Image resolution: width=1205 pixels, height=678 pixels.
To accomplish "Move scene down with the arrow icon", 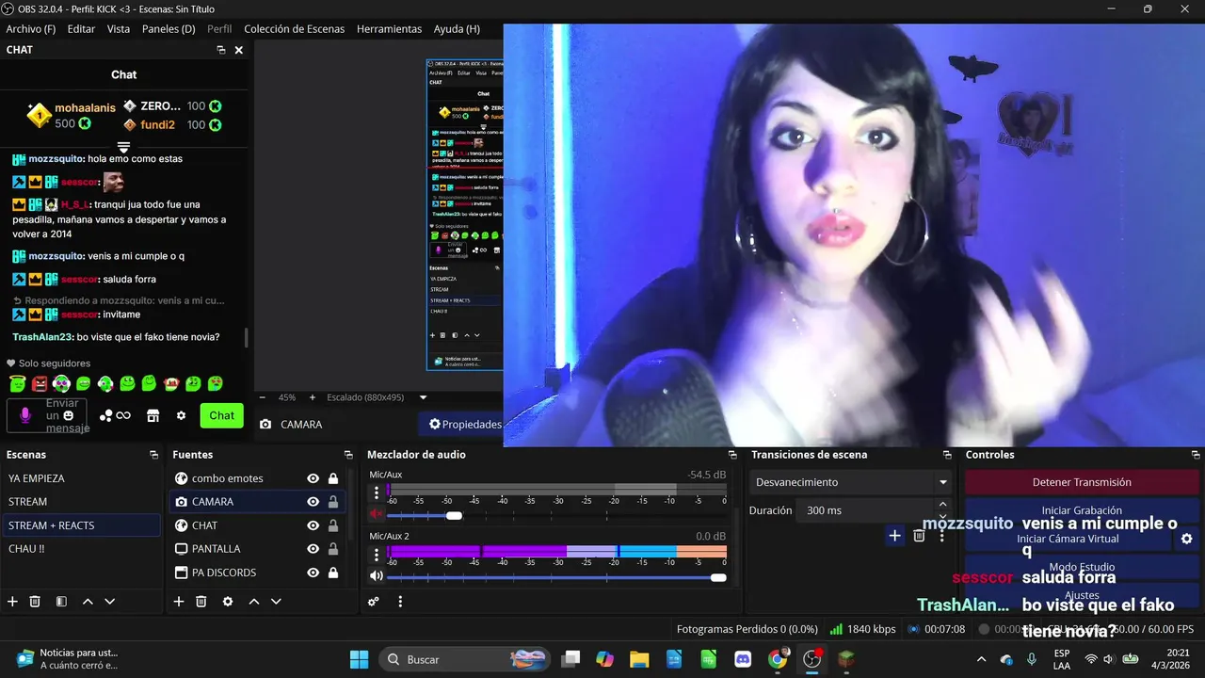I will pyautogui.click(x=109, y=602).
